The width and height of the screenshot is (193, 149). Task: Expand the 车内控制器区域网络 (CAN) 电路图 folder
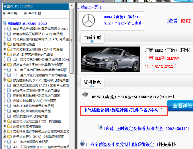click(x=5, y=49)
